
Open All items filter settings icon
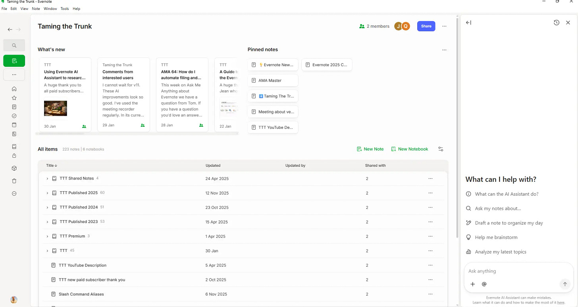click(x=441, y=149)
